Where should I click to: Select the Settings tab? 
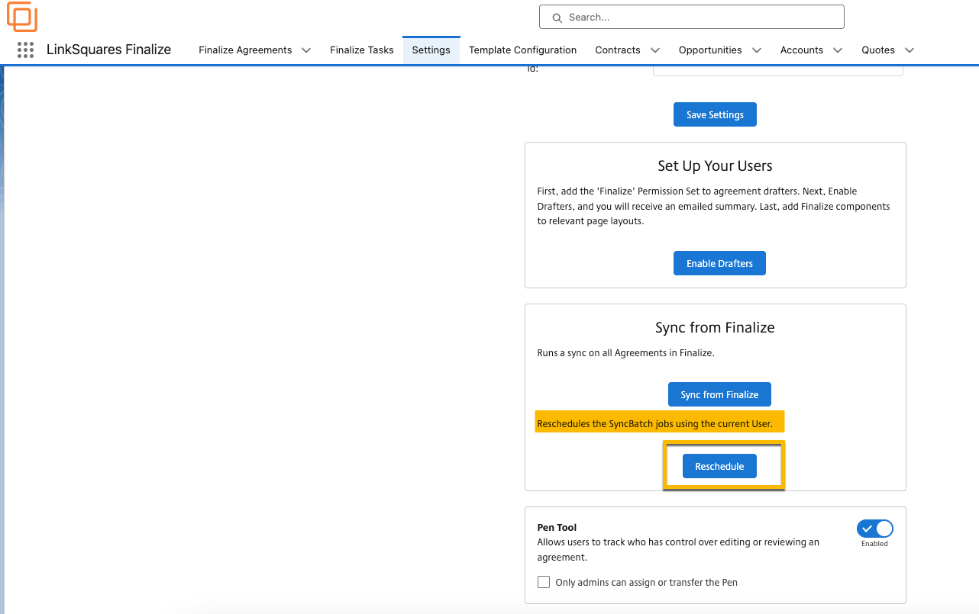(431, 50)
